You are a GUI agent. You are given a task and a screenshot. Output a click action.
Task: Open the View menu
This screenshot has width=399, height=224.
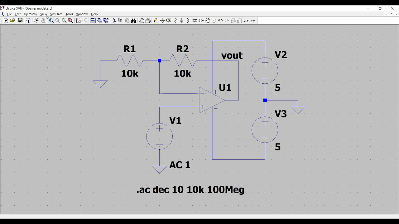point(43,14)
